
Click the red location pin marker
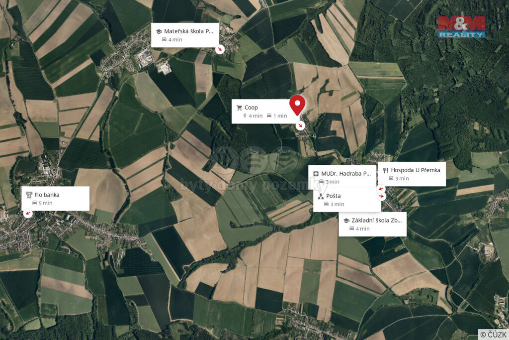[x=297, y=105]
